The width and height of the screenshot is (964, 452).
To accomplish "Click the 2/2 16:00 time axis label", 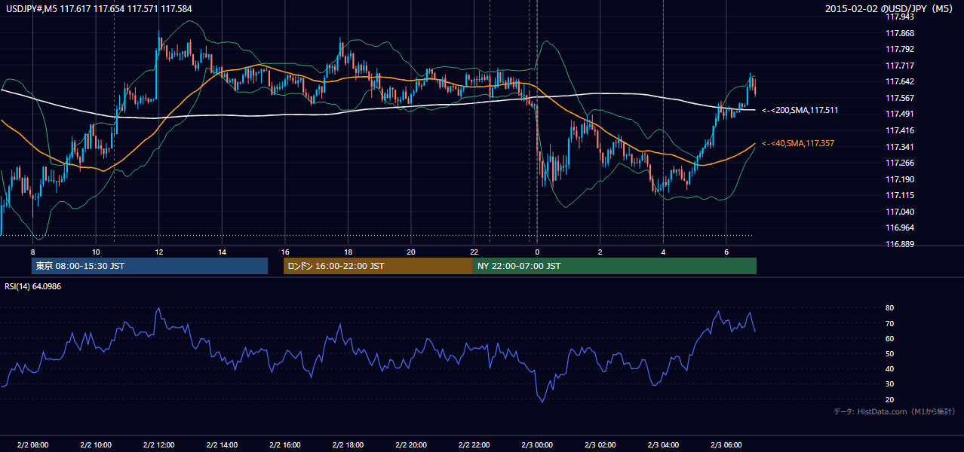I will [285, 445].
